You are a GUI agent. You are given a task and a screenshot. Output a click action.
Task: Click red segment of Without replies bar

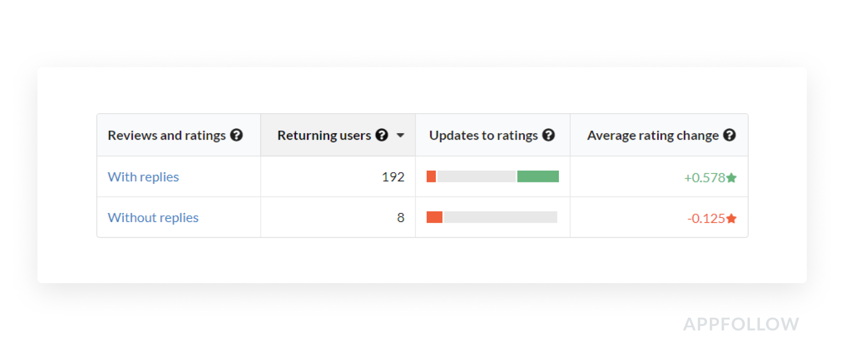(x=434, y=217)
